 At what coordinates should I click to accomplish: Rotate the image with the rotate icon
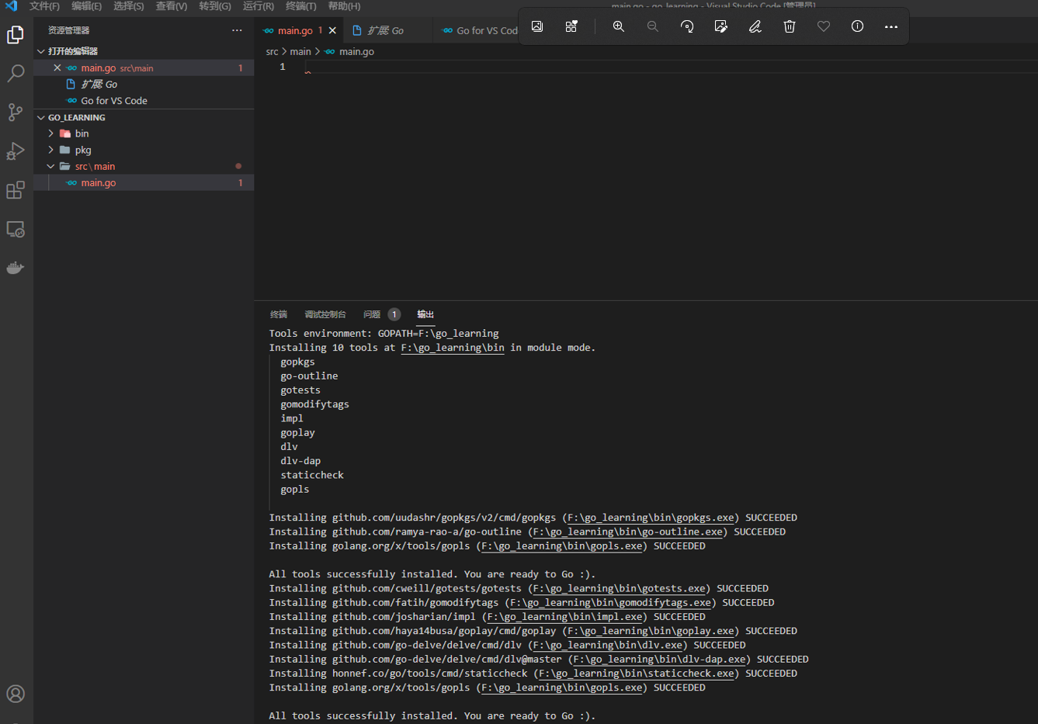687,26
